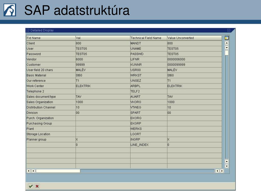Close the Detailed Display dialog
261x196 pixels.
tap(229, 30)
